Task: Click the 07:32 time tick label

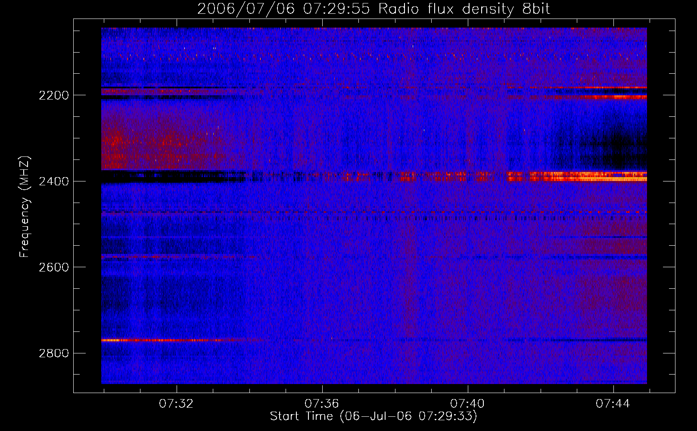Action: [x=176, y=404]
